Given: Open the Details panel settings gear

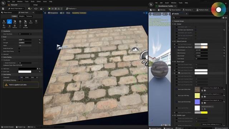Looking at the screenshot, I should pos(226,18).
